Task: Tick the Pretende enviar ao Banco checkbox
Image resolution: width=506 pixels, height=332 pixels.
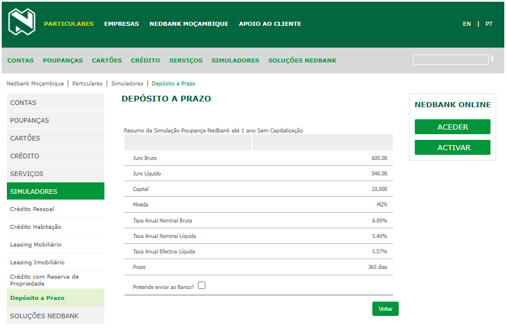Action: [x=202, y=285]
